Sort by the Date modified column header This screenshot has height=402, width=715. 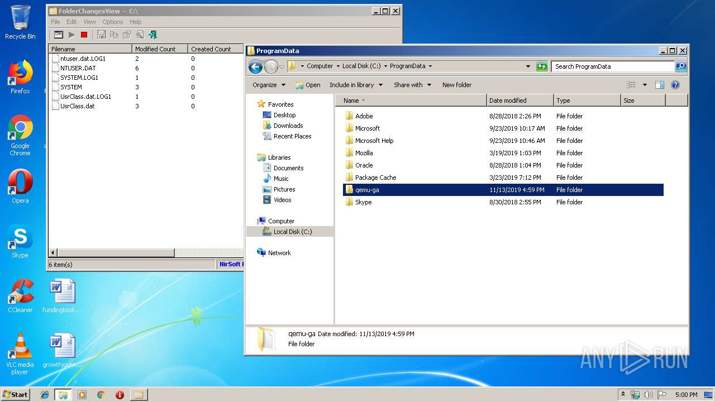point(520,100)
